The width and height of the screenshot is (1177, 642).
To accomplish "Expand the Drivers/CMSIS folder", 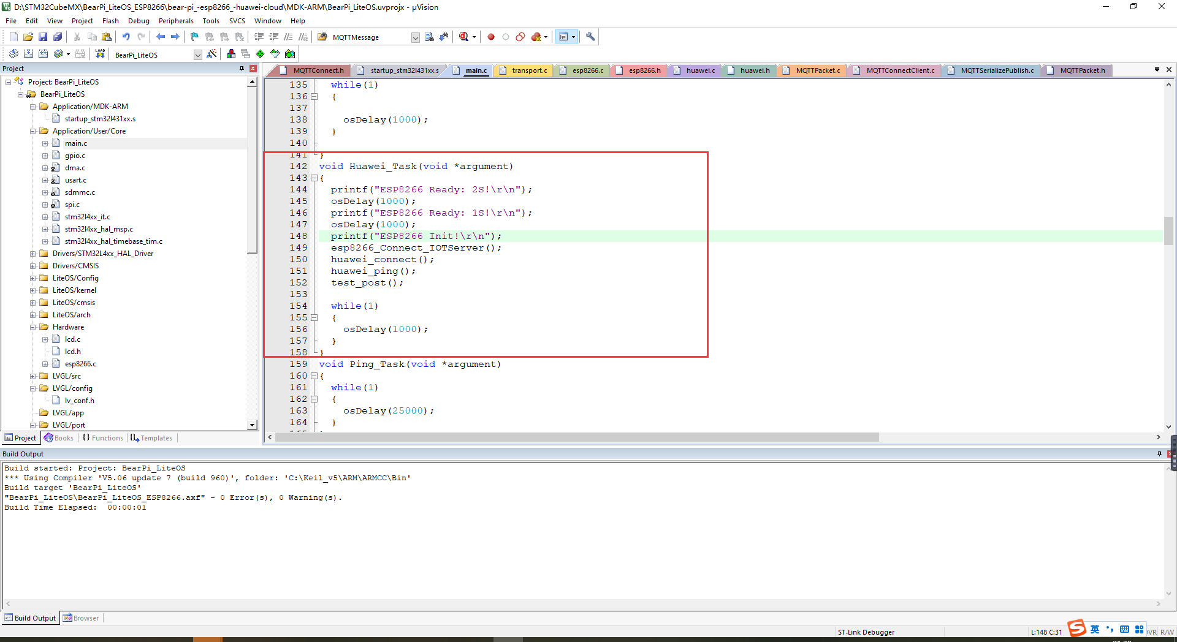I will [33, 266].
